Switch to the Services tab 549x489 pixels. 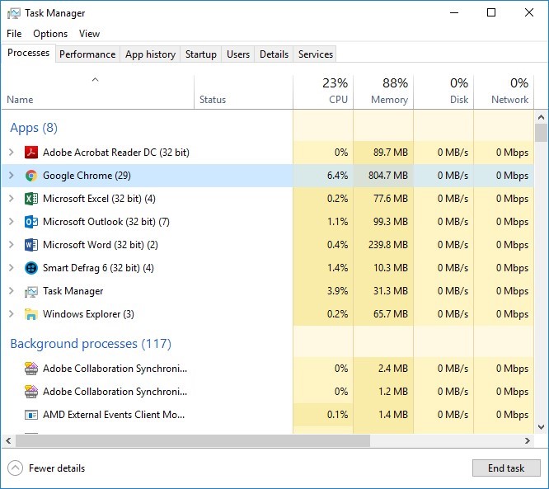pyautogui.click(x=316, y=54)
